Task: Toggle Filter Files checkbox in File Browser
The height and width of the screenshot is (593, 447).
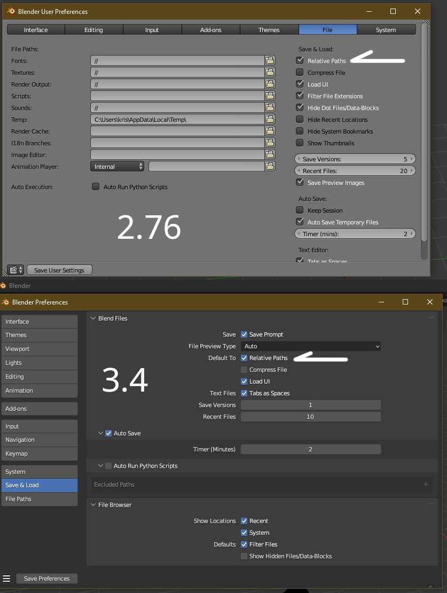Action: pyautogui.click(x=244, y=544)
